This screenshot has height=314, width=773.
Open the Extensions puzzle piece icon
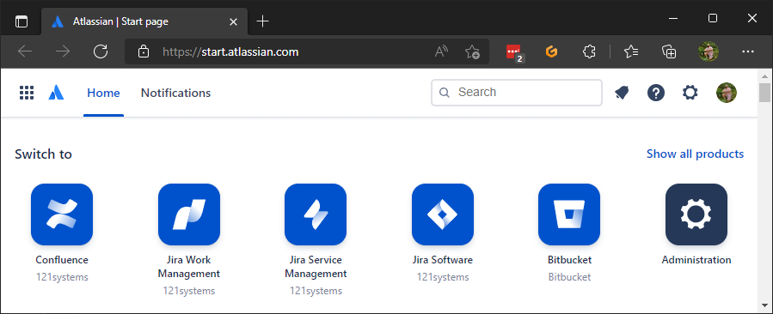click(x=589, y=51)
